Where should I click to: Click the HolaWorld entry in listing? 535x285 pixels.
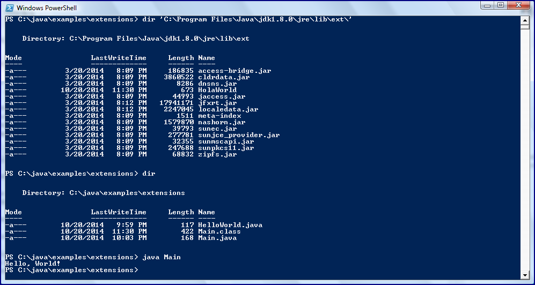tap(217, 90)
